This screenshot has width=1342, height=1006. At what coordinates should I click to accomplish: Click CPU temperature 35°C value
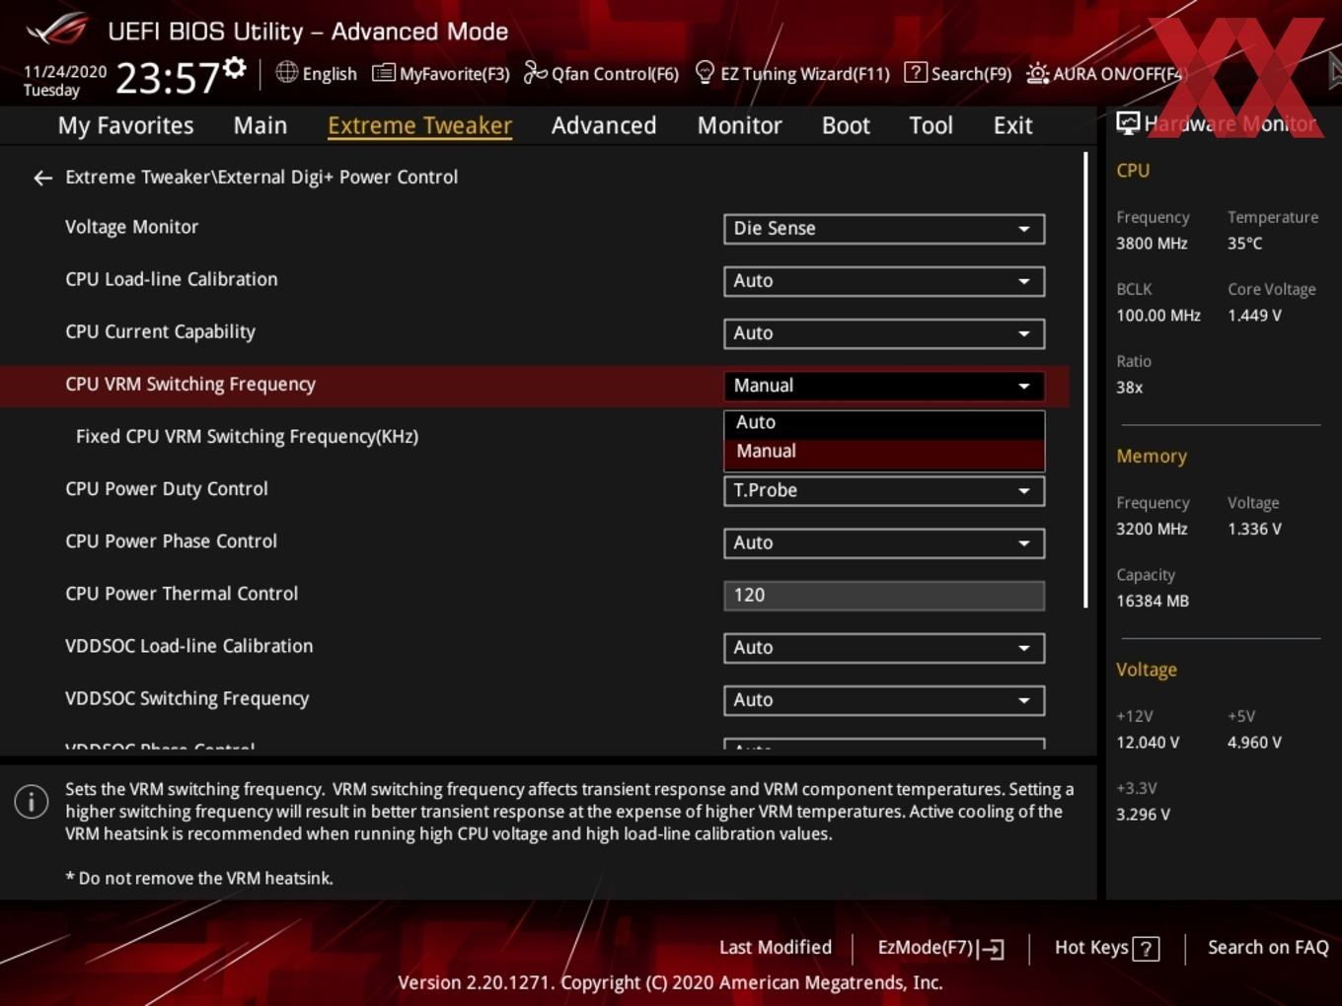[x=1244, y=244]
